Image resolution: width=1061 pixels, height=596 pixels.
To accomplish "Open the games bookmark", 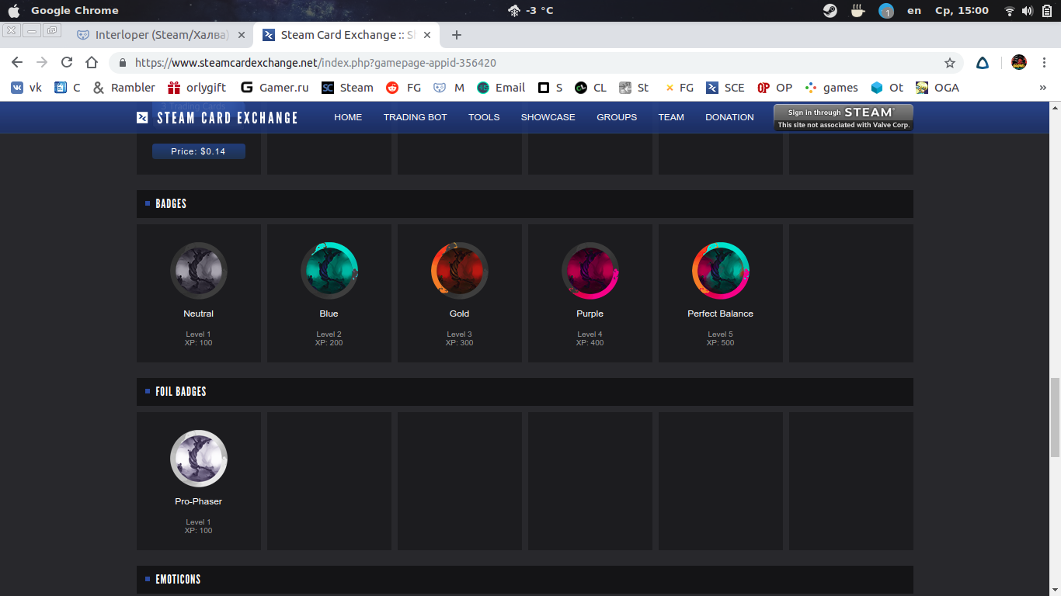I will point(831,88).
